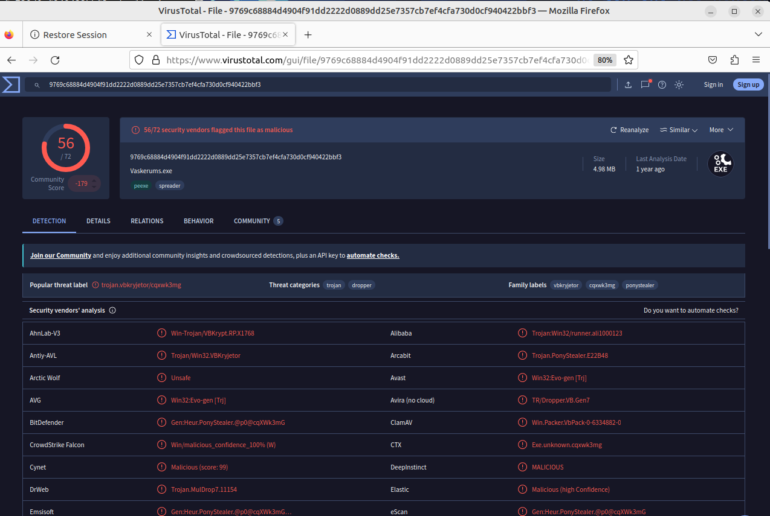The width and height of the screenshot is (770, 516).
Task: Open the help question mark icon
Action: point(662,85)
